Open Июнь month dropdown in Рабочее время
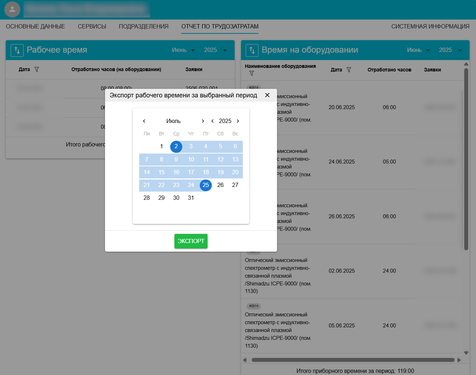Image resolution: width=476 pixels, height=375 pixels. pos(184,50)
